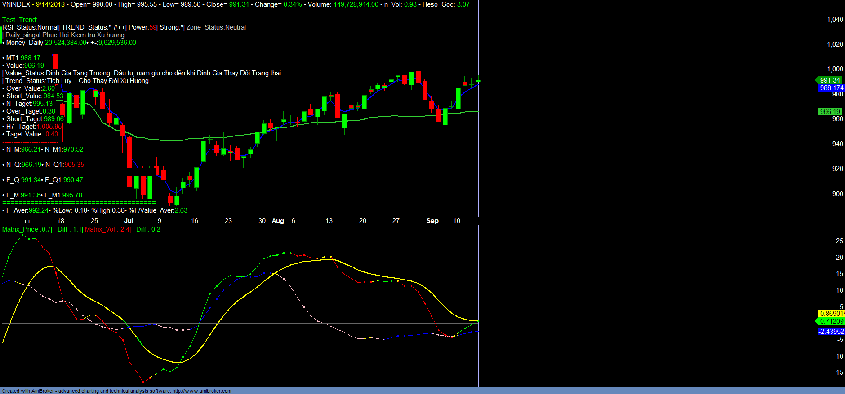Click the VNINDEX ticker symbol in header
This screenshot has height=394, width=845.
pyautogui.click(x=16, y=4)
